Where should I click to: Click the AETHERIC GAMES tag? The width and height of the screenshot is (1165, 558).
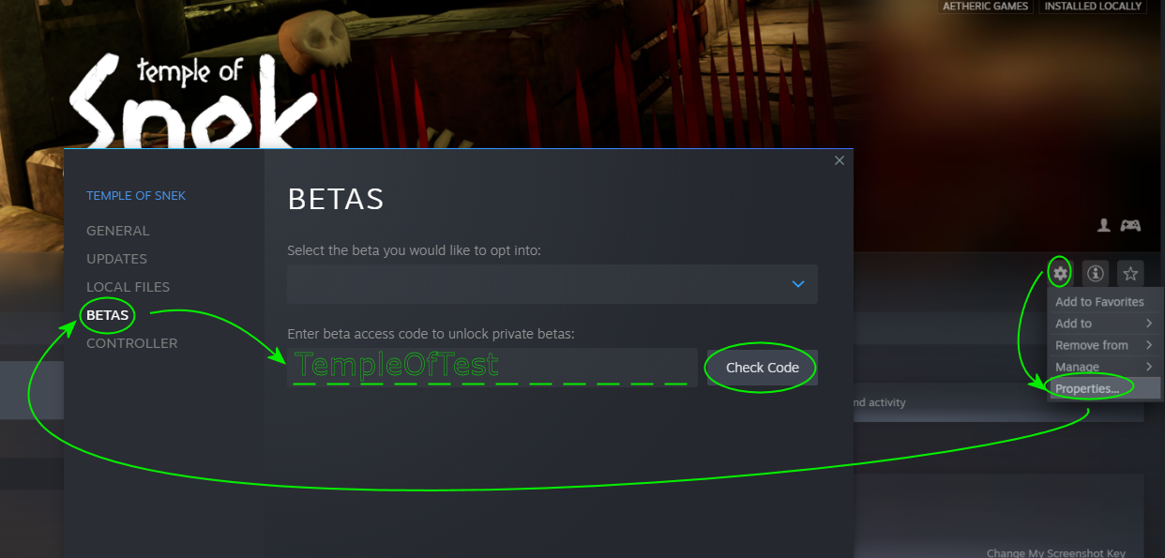[x=987, y=7]
